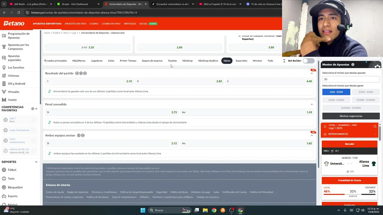Click the stats icon beside Universitario's home record
Viewport: 383px width, 215px height.
click(49, 91)
